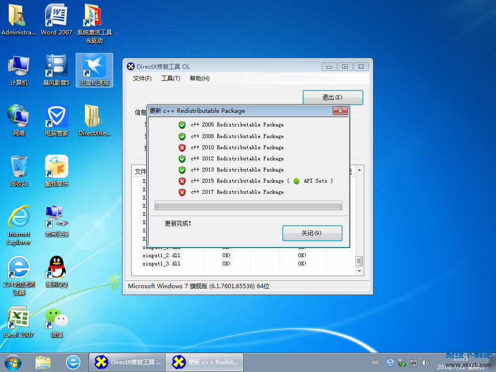Click the keyboard input method tray icon
Screen dimensions: 496x372
point(375,362)
